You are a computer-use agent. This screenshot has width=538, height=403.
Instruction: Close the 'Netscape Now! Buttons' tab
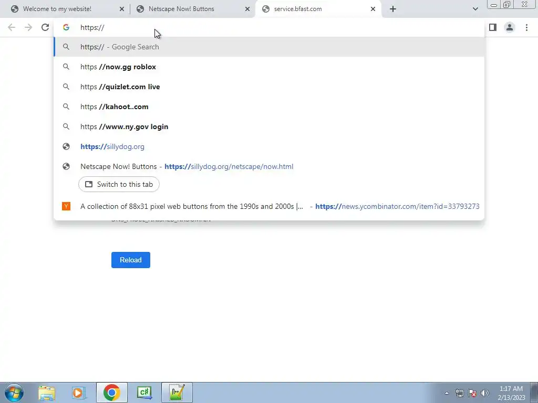pyautogui.click(x=247, y=9)
